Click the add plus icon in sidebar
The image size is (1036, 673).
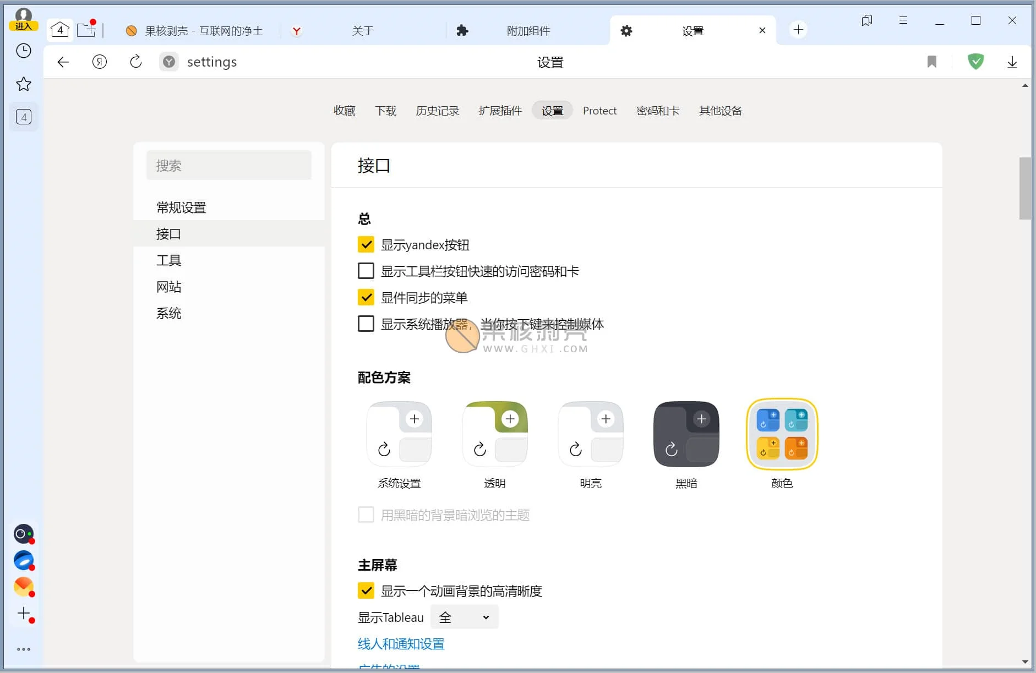pyautogui.click(x=24, y=614)
